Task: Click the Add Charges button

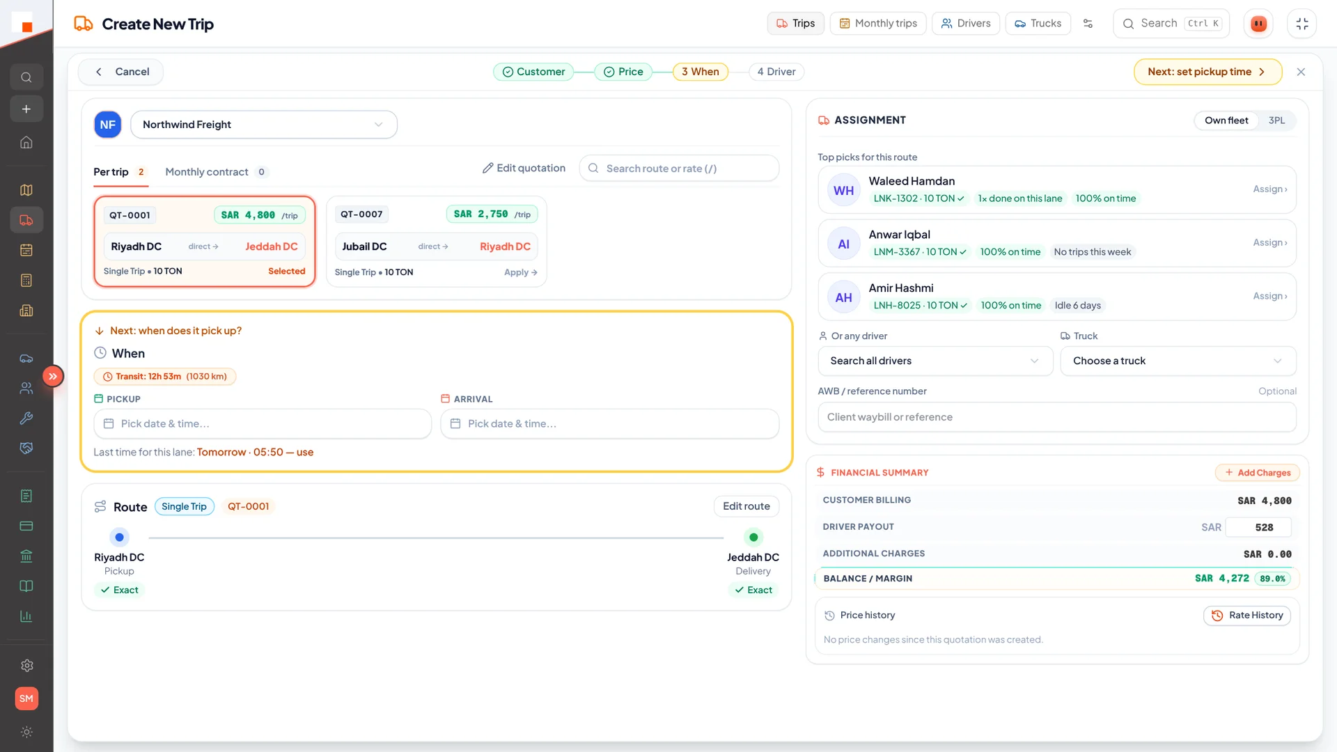Action: point(1257,473)
